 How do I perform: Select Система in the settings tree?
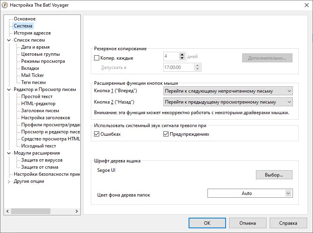pyautogui.click(x=23, y=26)
